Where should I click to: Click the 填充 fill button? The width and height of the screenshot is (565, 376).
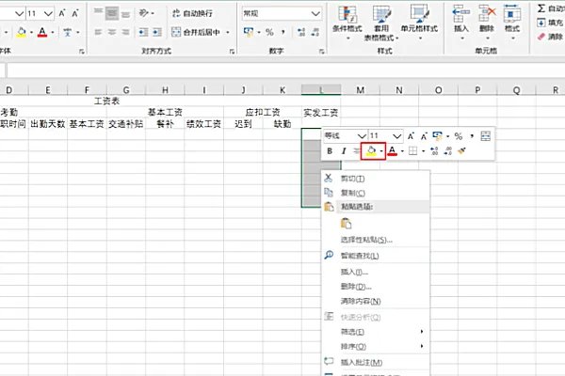click(550, 23)
